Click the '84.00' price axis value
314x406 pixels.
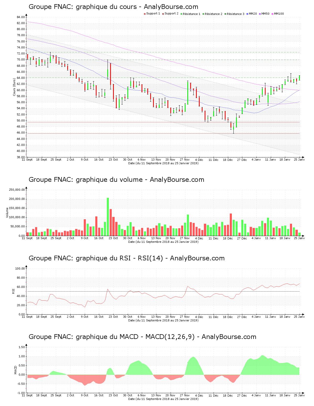coord(21,17)
